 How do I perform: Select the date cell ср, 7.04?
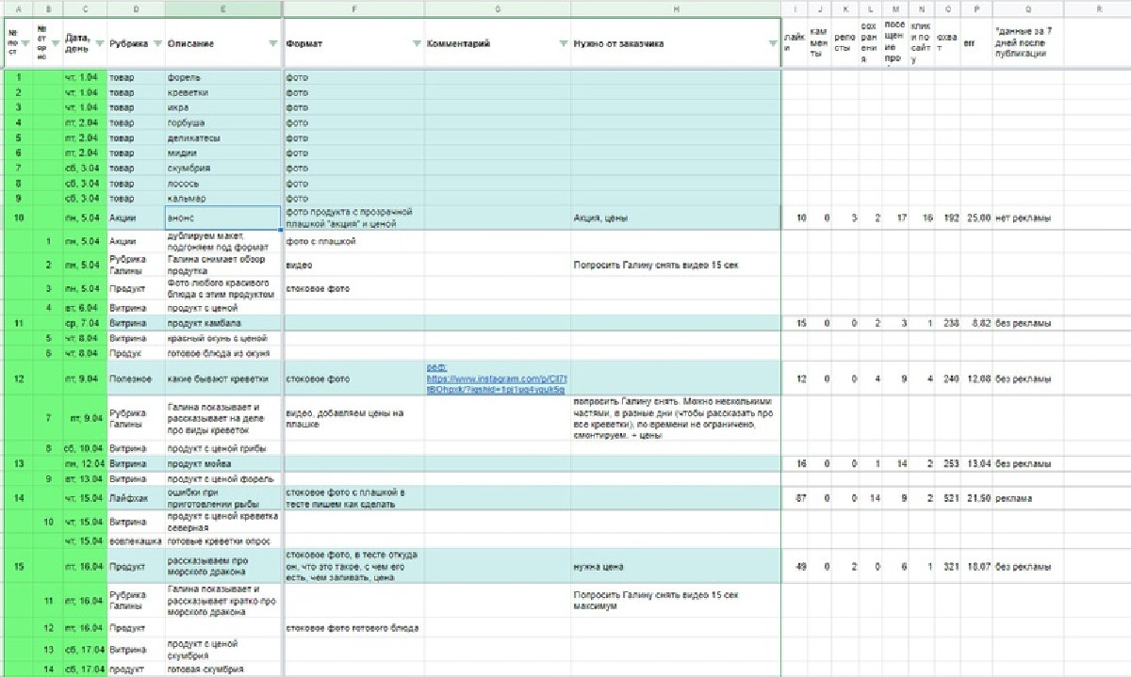85,323
